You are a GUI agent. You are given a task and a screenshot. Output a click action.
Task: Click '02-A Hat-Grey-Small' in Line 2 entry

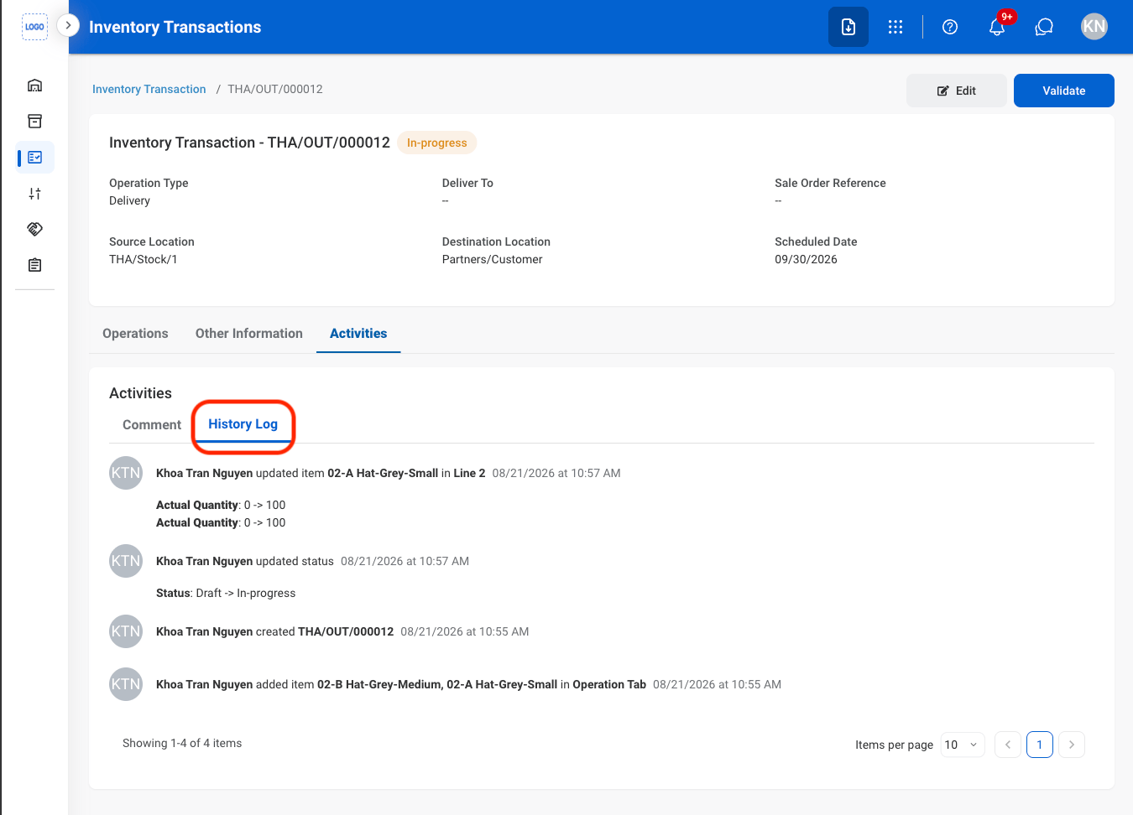tap(383, 473)
